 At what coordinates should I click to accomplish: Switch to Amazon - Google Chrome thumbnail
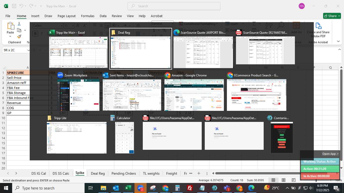pyautogui.click(x=194, y=95)
